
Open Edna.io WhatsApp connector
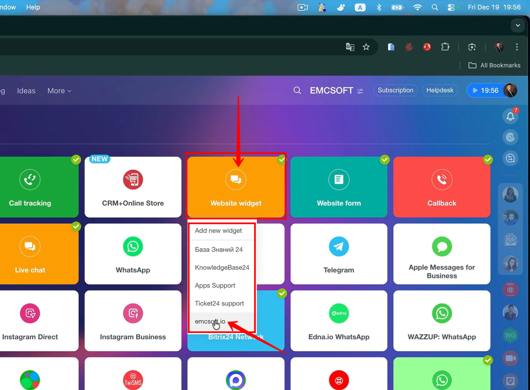click(339, 321)
